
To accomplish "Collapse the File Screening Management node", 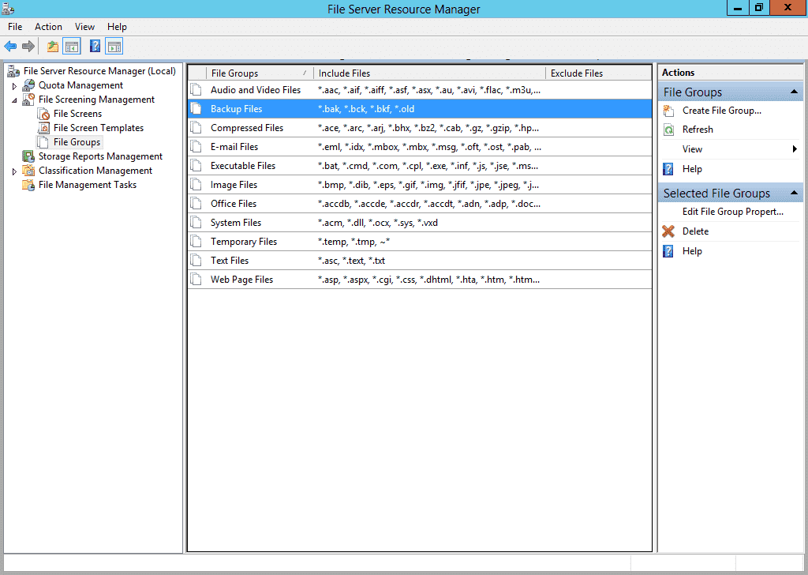I will [14, 100].
